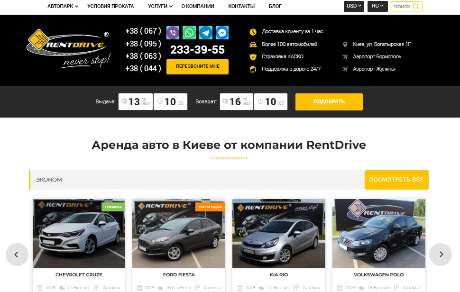This screenshot has width=460, height=292.
Task: Expand the Услуги menu
Action: (161, 7)
